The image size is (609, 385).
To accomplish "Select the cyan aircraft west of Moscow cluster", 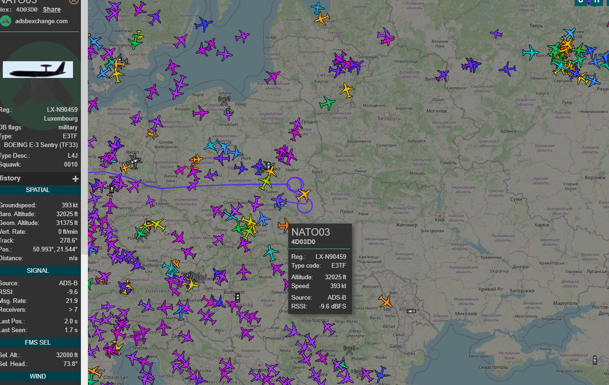I will pos(530,52).
